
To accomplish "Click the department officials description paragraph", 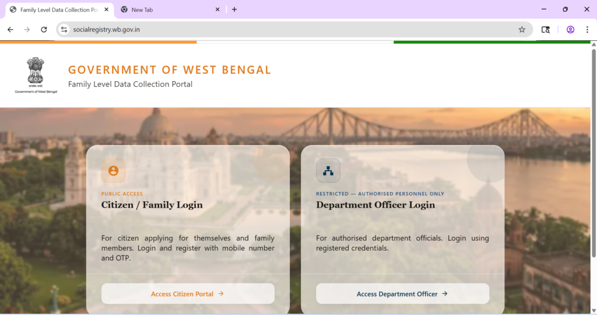I will pyautogui.click(x=402, y=243).
